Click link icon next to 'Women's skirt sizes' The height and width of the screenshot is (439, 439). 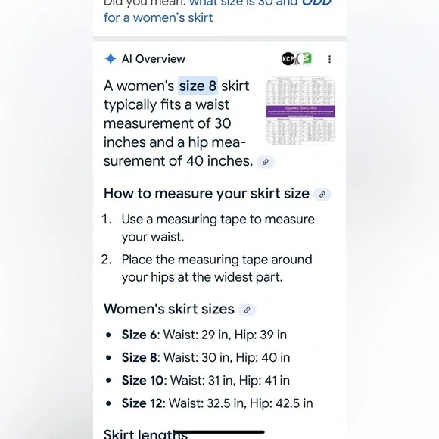(x=247, y=310)
